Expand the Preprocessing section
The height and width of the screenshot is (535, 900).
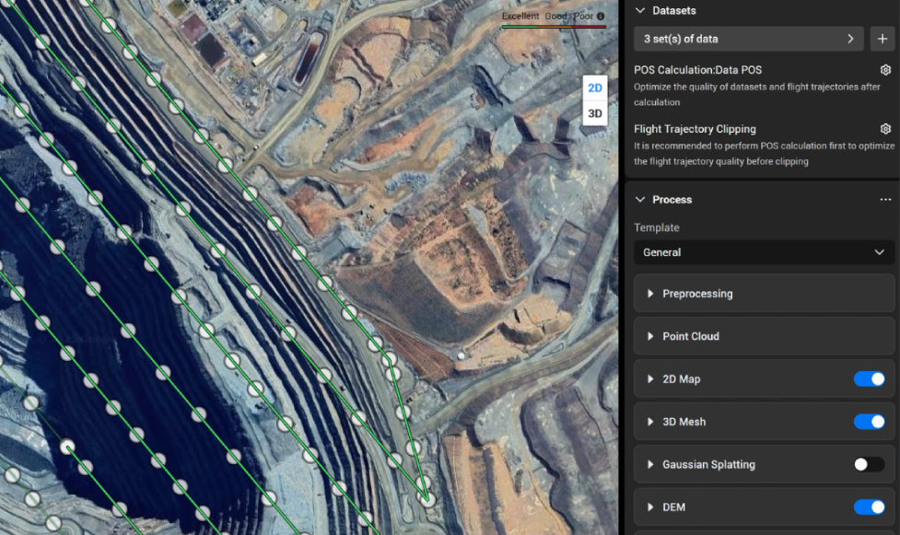[697, 294]
